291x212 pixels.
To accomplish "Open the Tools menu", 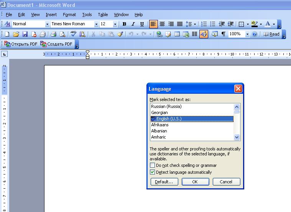I will (87, 15).
